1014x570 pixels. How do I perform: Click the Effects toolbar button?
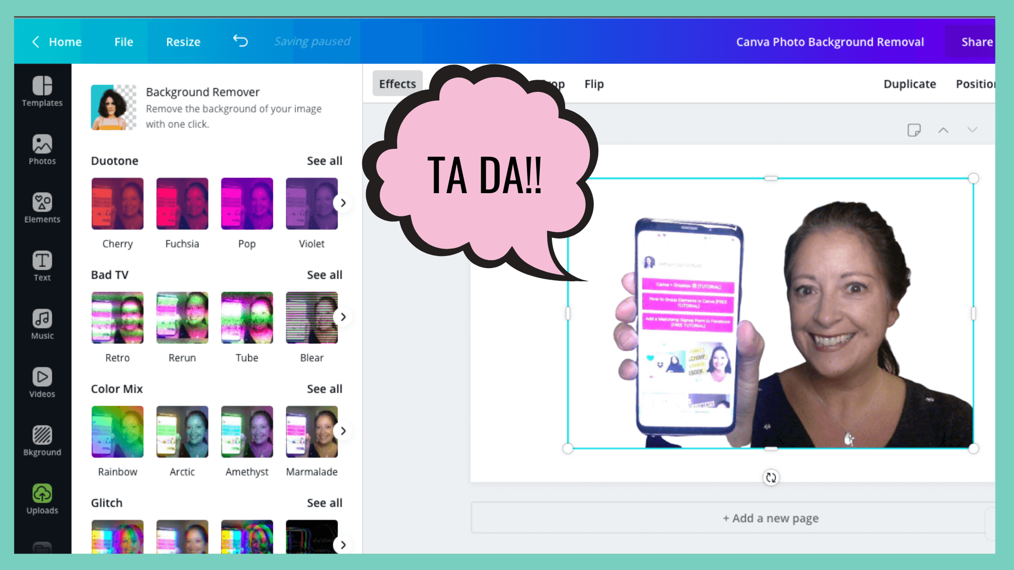(398, 83)
